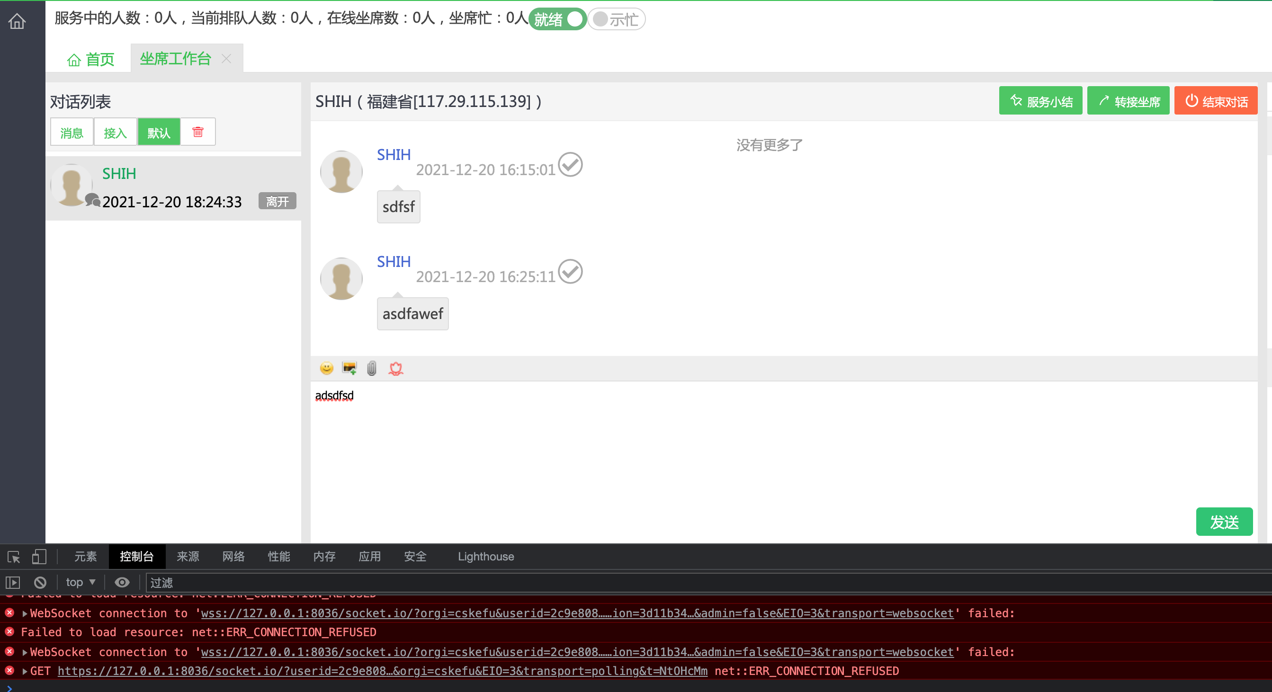Open the emoji picker above the message box

click(327, 368)
